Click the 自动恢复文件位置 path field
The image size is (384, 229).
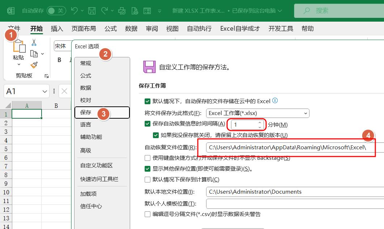[x=295, y=147]
